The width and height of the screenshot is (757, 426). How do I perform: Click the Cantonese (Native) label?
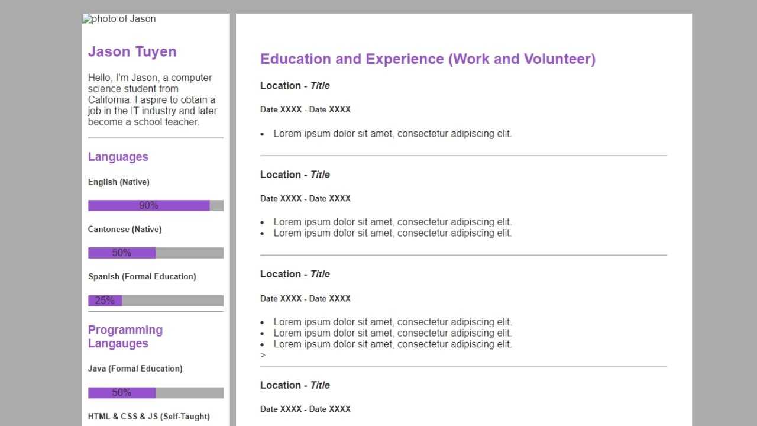click(x=125, y=229)
